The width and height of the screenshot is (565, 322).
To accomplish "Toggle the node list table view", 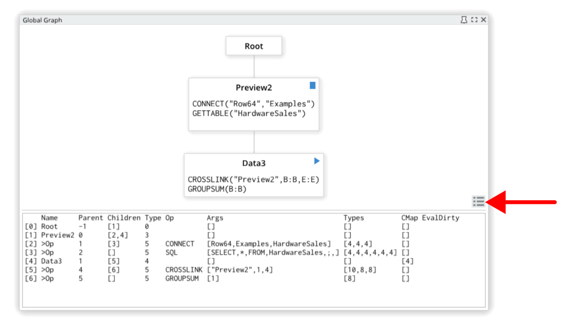I will [x=479, y=202].
